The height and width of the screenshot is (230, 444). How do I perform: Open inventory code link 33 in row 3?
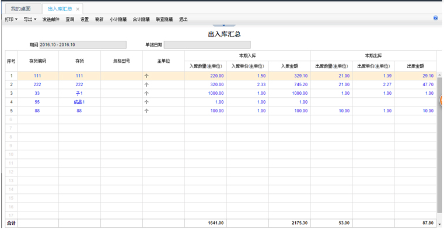click(37, 93)
